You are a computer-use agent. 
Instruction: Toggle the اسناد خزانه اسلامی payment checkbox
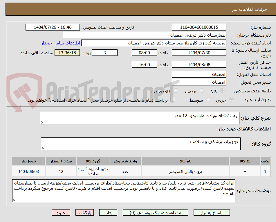[173, 99]
